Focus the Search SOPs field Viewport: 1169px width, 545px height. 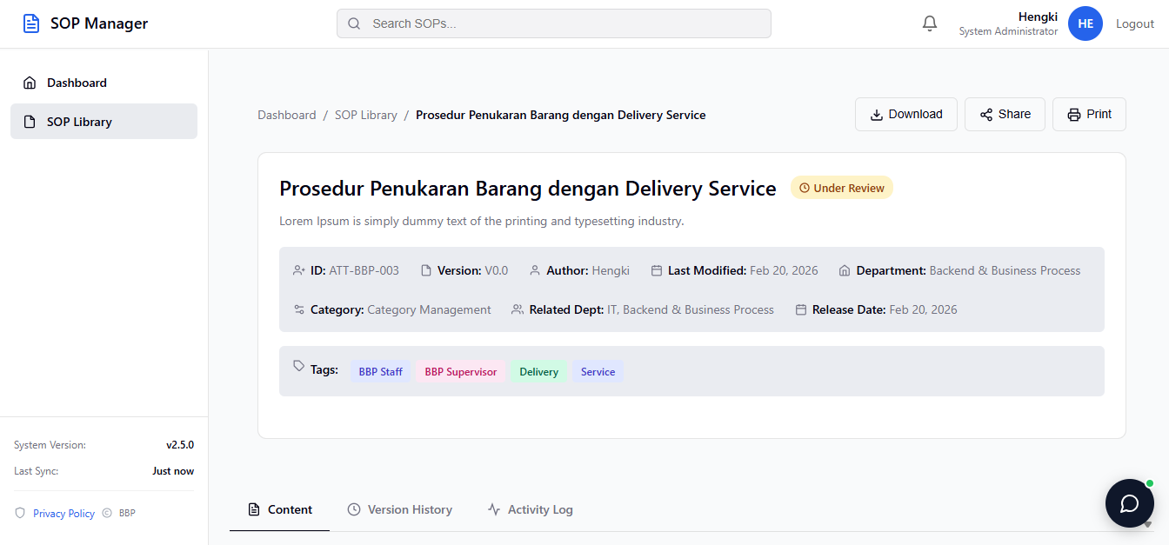point(554,23)
